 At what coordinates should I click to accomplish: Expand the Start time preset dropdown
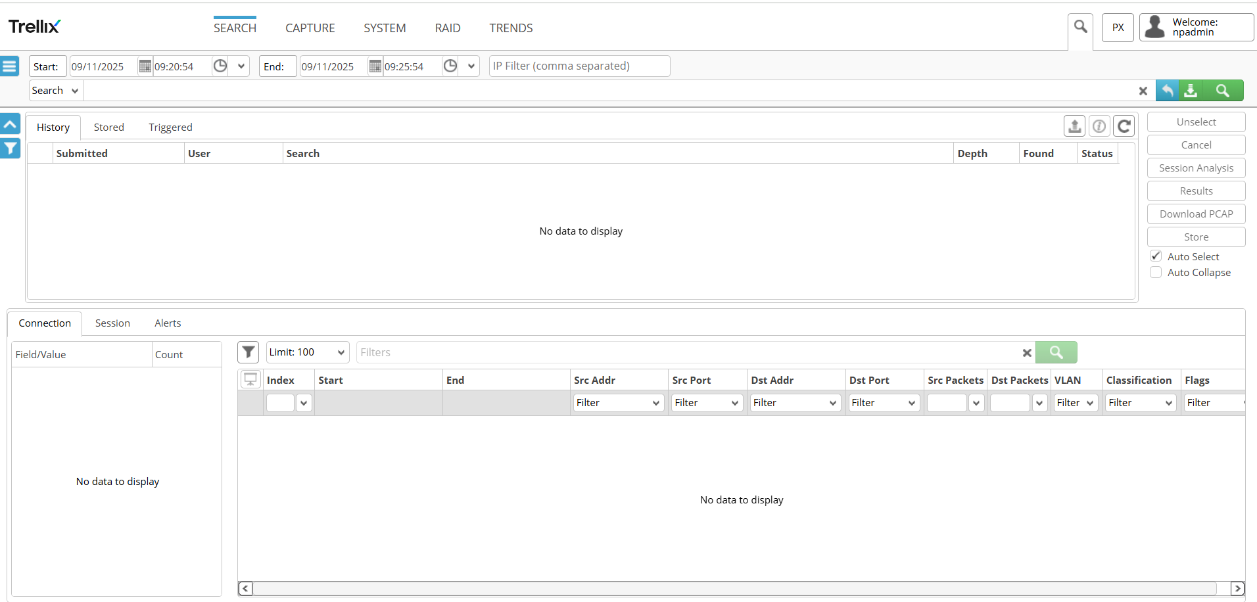[x=241, y=66]
